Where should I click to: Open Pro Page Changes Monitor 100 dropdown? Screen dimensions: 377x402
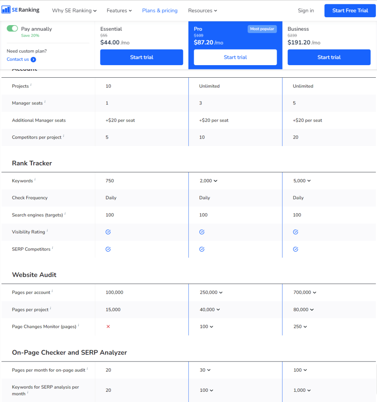tap(206, 327)
